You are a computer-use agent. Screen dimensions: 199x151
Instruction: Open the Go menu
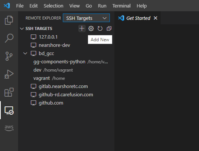click(89, 6)
